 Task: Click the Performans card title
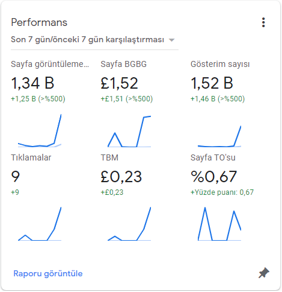(x=39, y=22)
